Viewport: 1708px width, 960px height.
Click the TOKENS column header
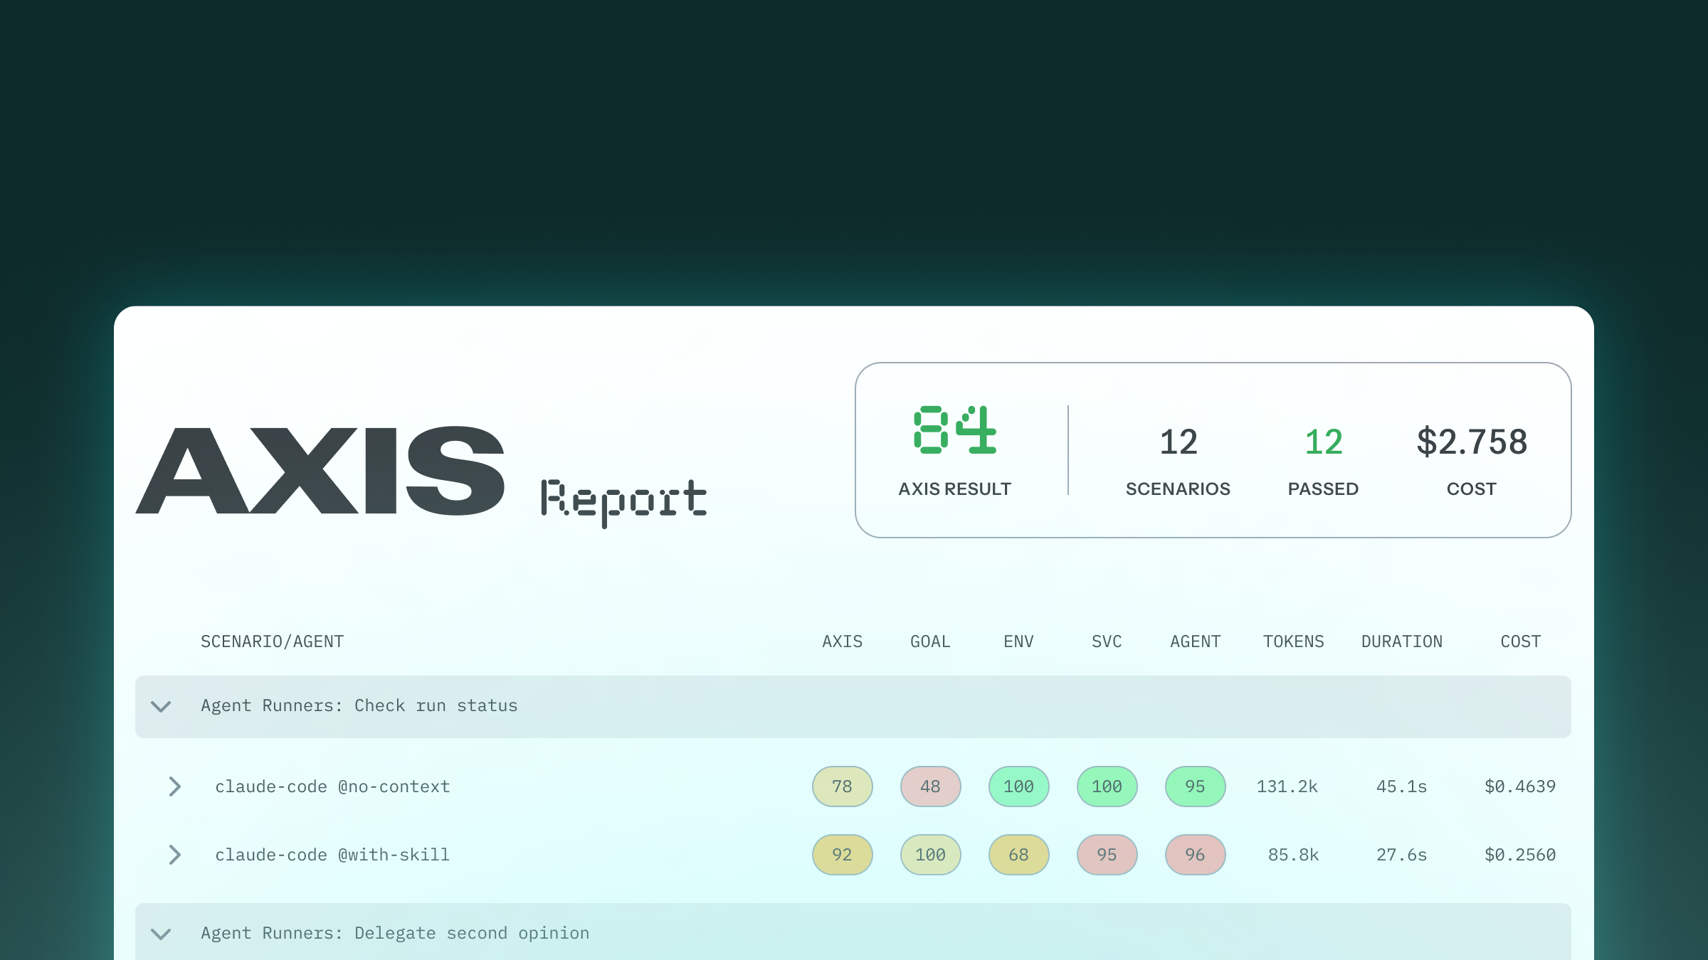click(1294, 641)
